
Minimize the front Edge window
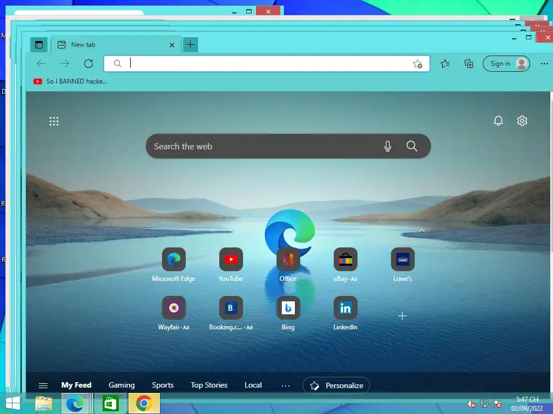514,38
